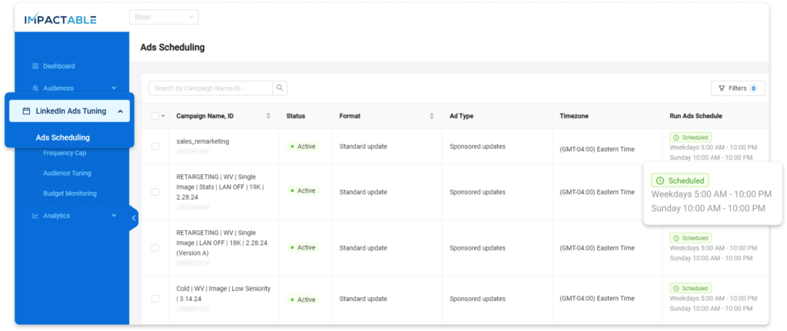This screenshot has height=331, width=787.
Task: Go to Budget Monitoring page
Action: coord(70,194)
